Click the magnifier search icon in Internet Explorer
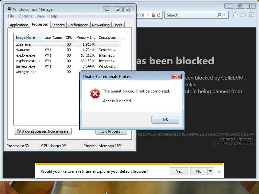The height and width of the screenshot is (194, 259). (219, 15)
